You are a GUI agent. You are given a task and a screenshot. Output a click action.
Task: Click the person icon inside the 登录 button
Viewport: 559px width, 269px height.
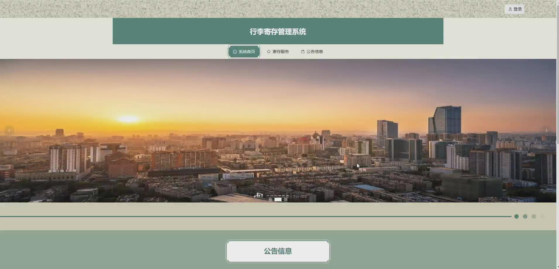pyautogui.click(x=510, y=9)
